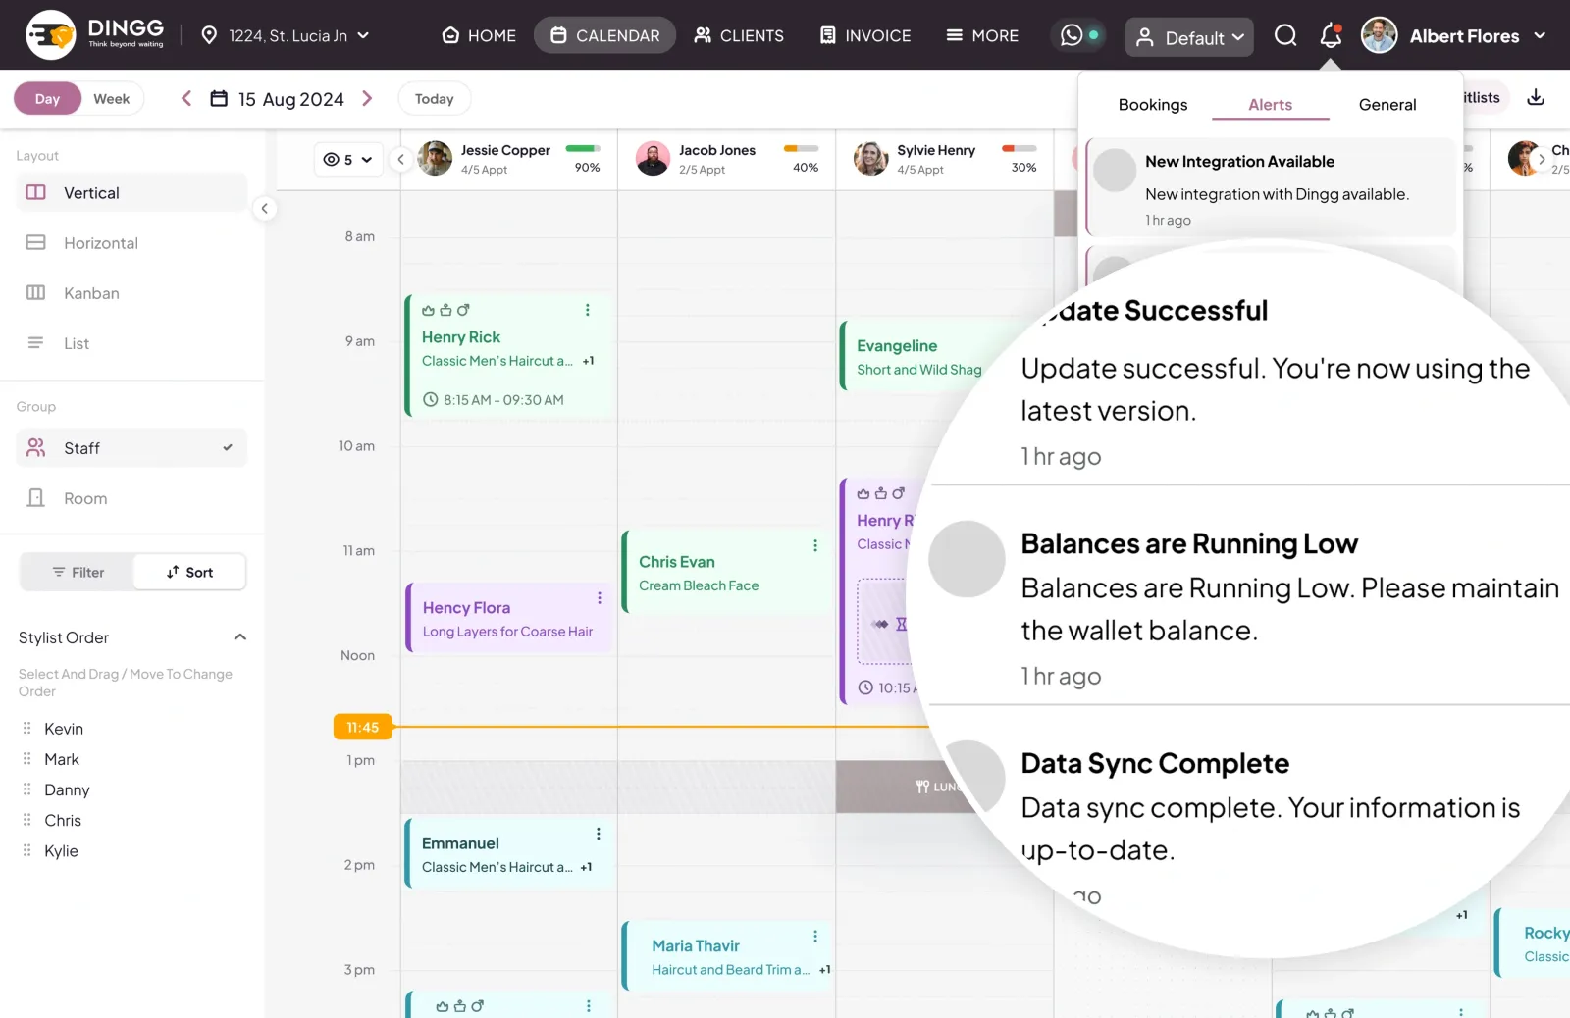Click Albert Flores profile avatar
The image size is (1570, 1018).
click(1379, 35)
